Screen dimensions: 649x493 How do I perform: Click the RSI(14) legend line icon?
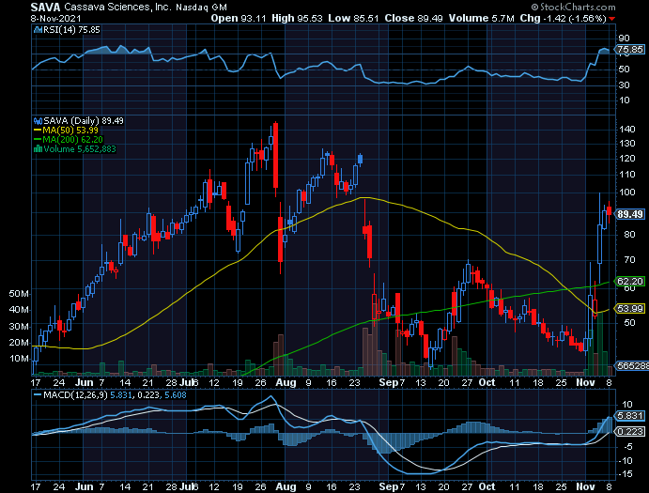(38, 30)
